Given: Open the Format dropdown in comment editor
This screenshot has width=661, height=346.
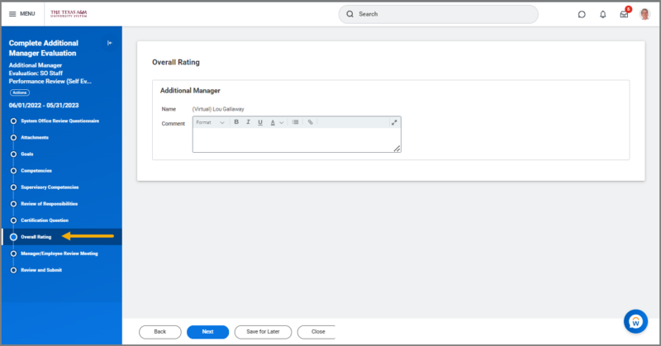Looking at the screenshot, I should pos(210,123).
